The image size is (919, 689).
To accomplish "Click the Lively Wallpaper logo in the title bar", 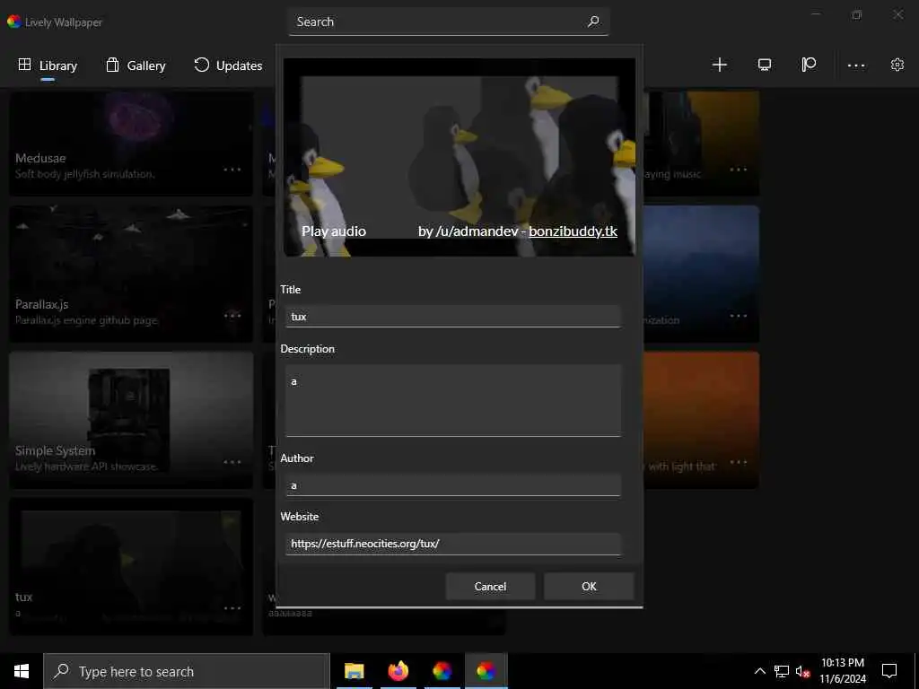I will coord(14,22).
